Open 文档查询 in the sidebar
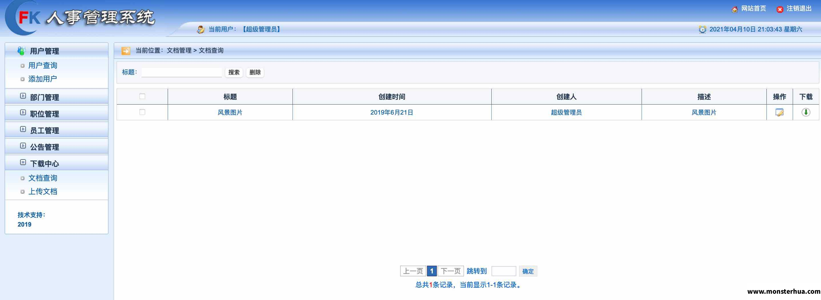This screenshot has height=300, width=821. pyautogui.click(x=43, y=178)
